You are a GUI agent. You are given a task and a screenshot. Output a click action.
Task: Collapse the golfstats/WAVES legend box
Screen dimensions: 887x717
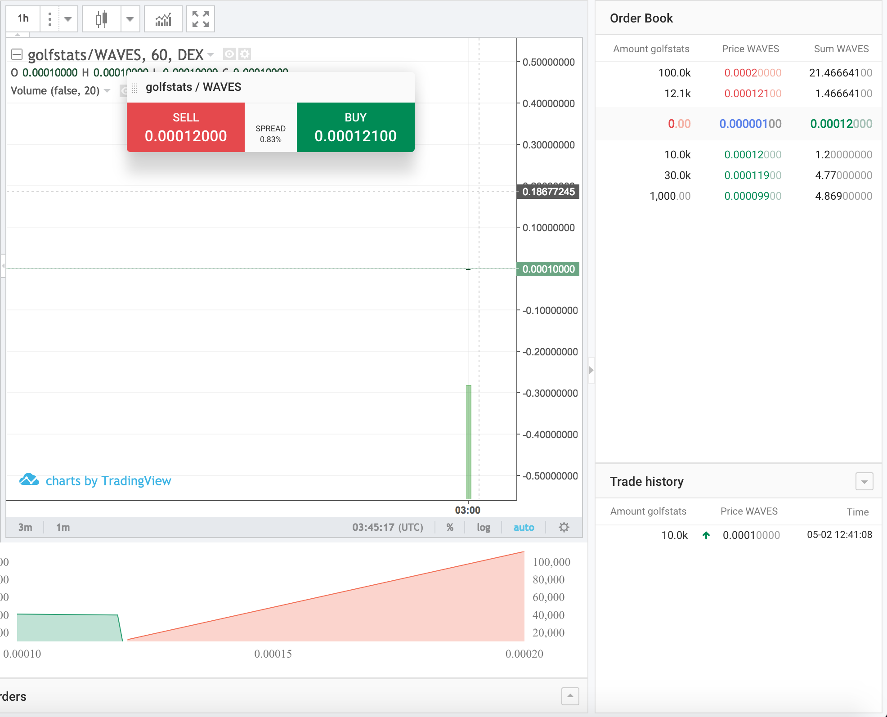click(17, 54)
